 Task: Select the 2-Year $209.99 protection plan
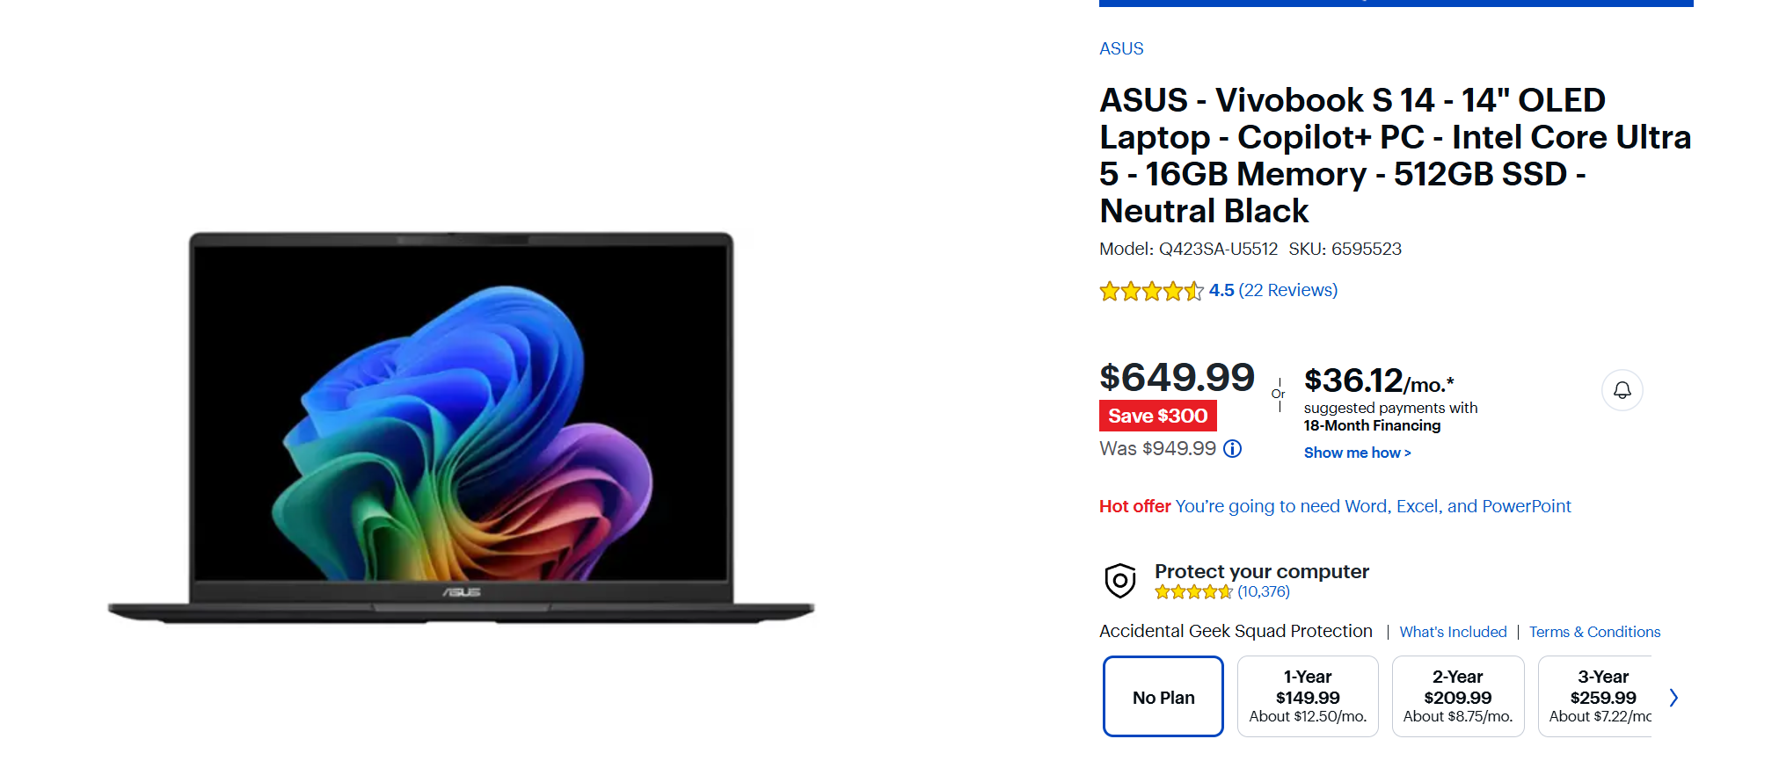pos(1458,697)
